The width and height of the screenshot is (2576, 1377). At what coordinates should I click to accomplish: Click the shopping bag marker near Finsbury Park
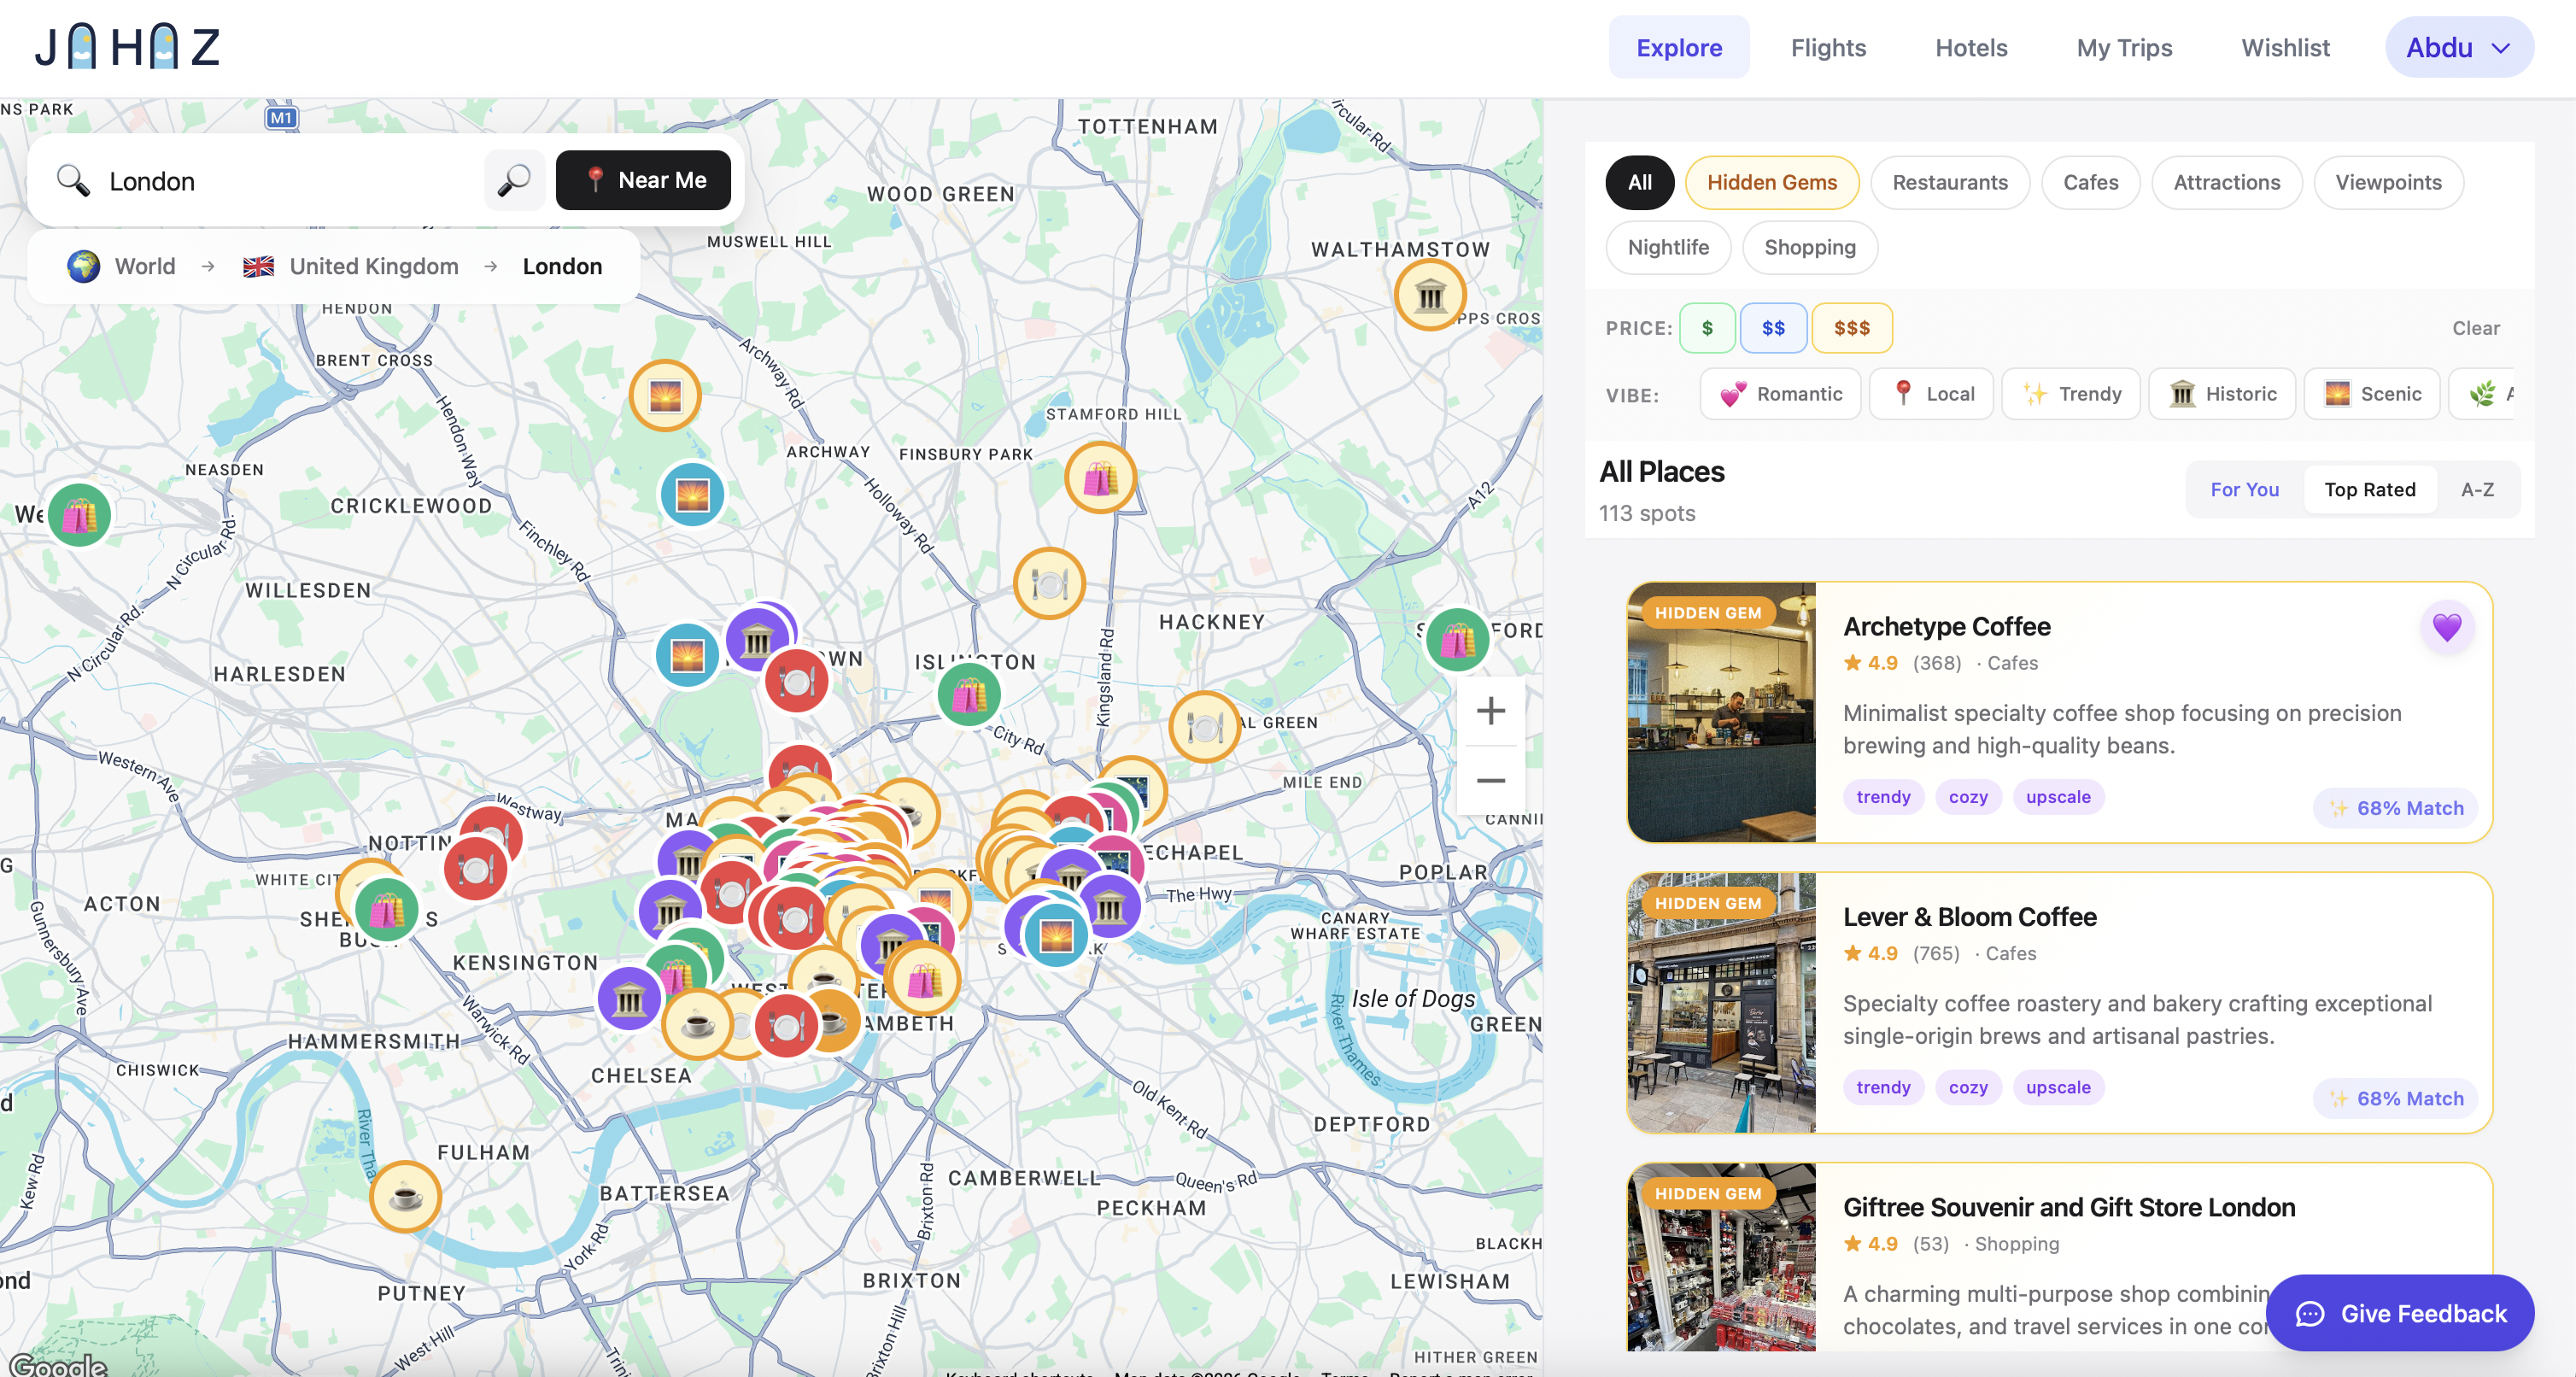coord(1099,478)
